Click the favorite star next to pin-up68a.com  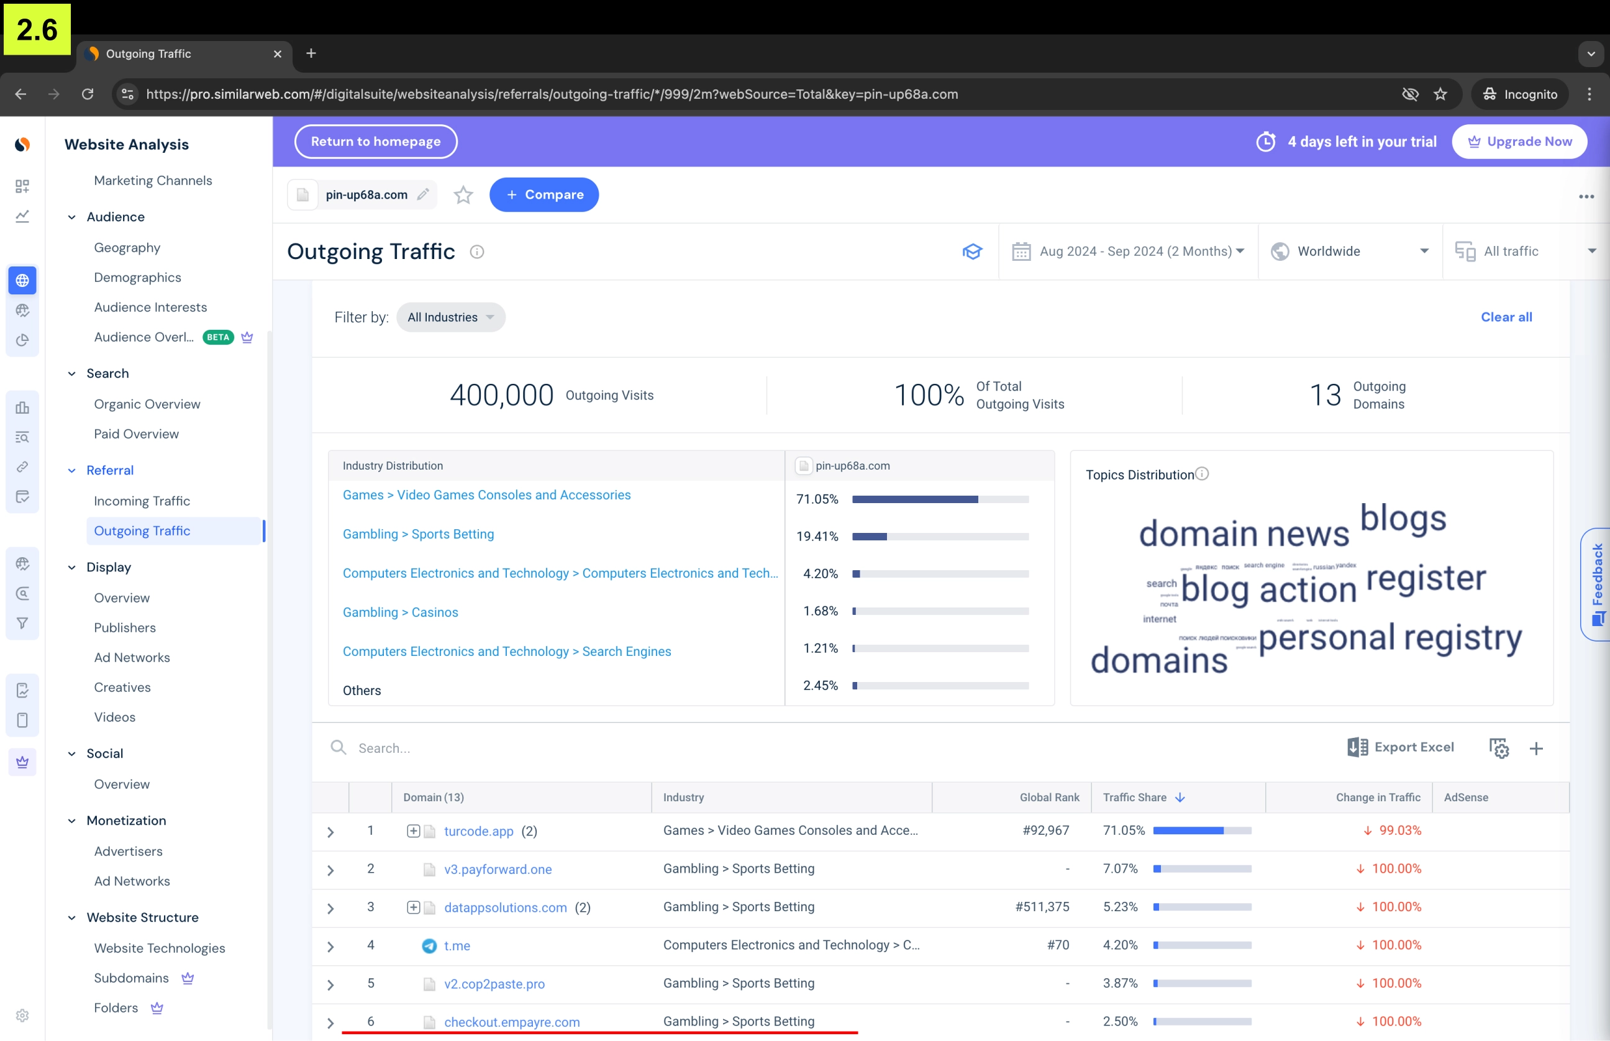[463, 196]
